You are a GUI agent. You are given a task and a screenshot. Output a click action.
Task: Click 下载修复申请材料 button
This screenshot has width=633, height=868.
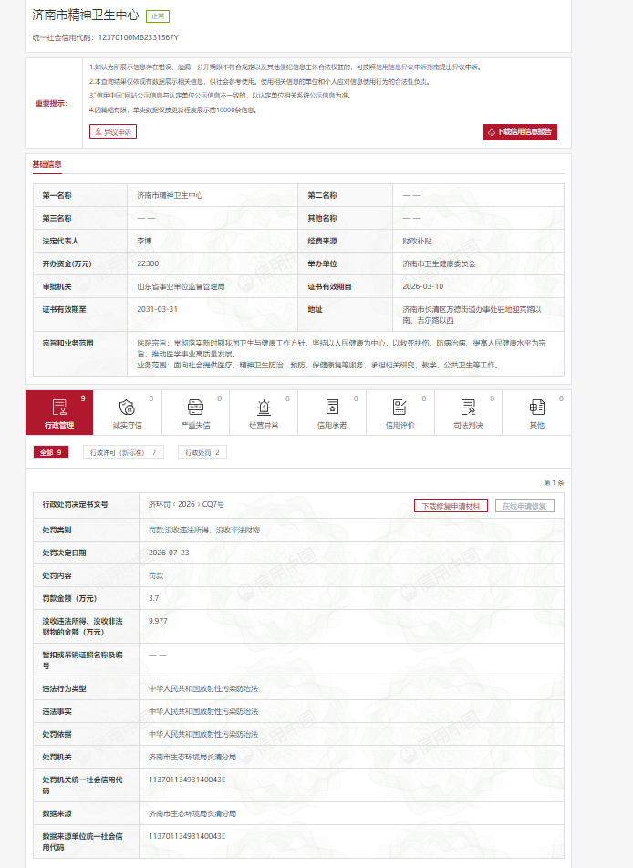(x=451, y=506)
